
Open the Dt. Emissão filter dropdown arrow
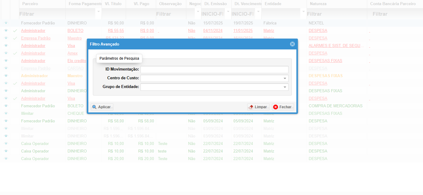(x=228, y=11)
